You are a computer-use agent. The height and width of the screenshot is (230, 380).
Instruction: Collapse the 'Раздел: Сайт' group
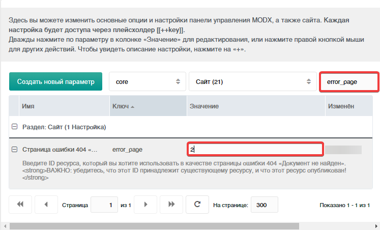[x=15, y=126]
